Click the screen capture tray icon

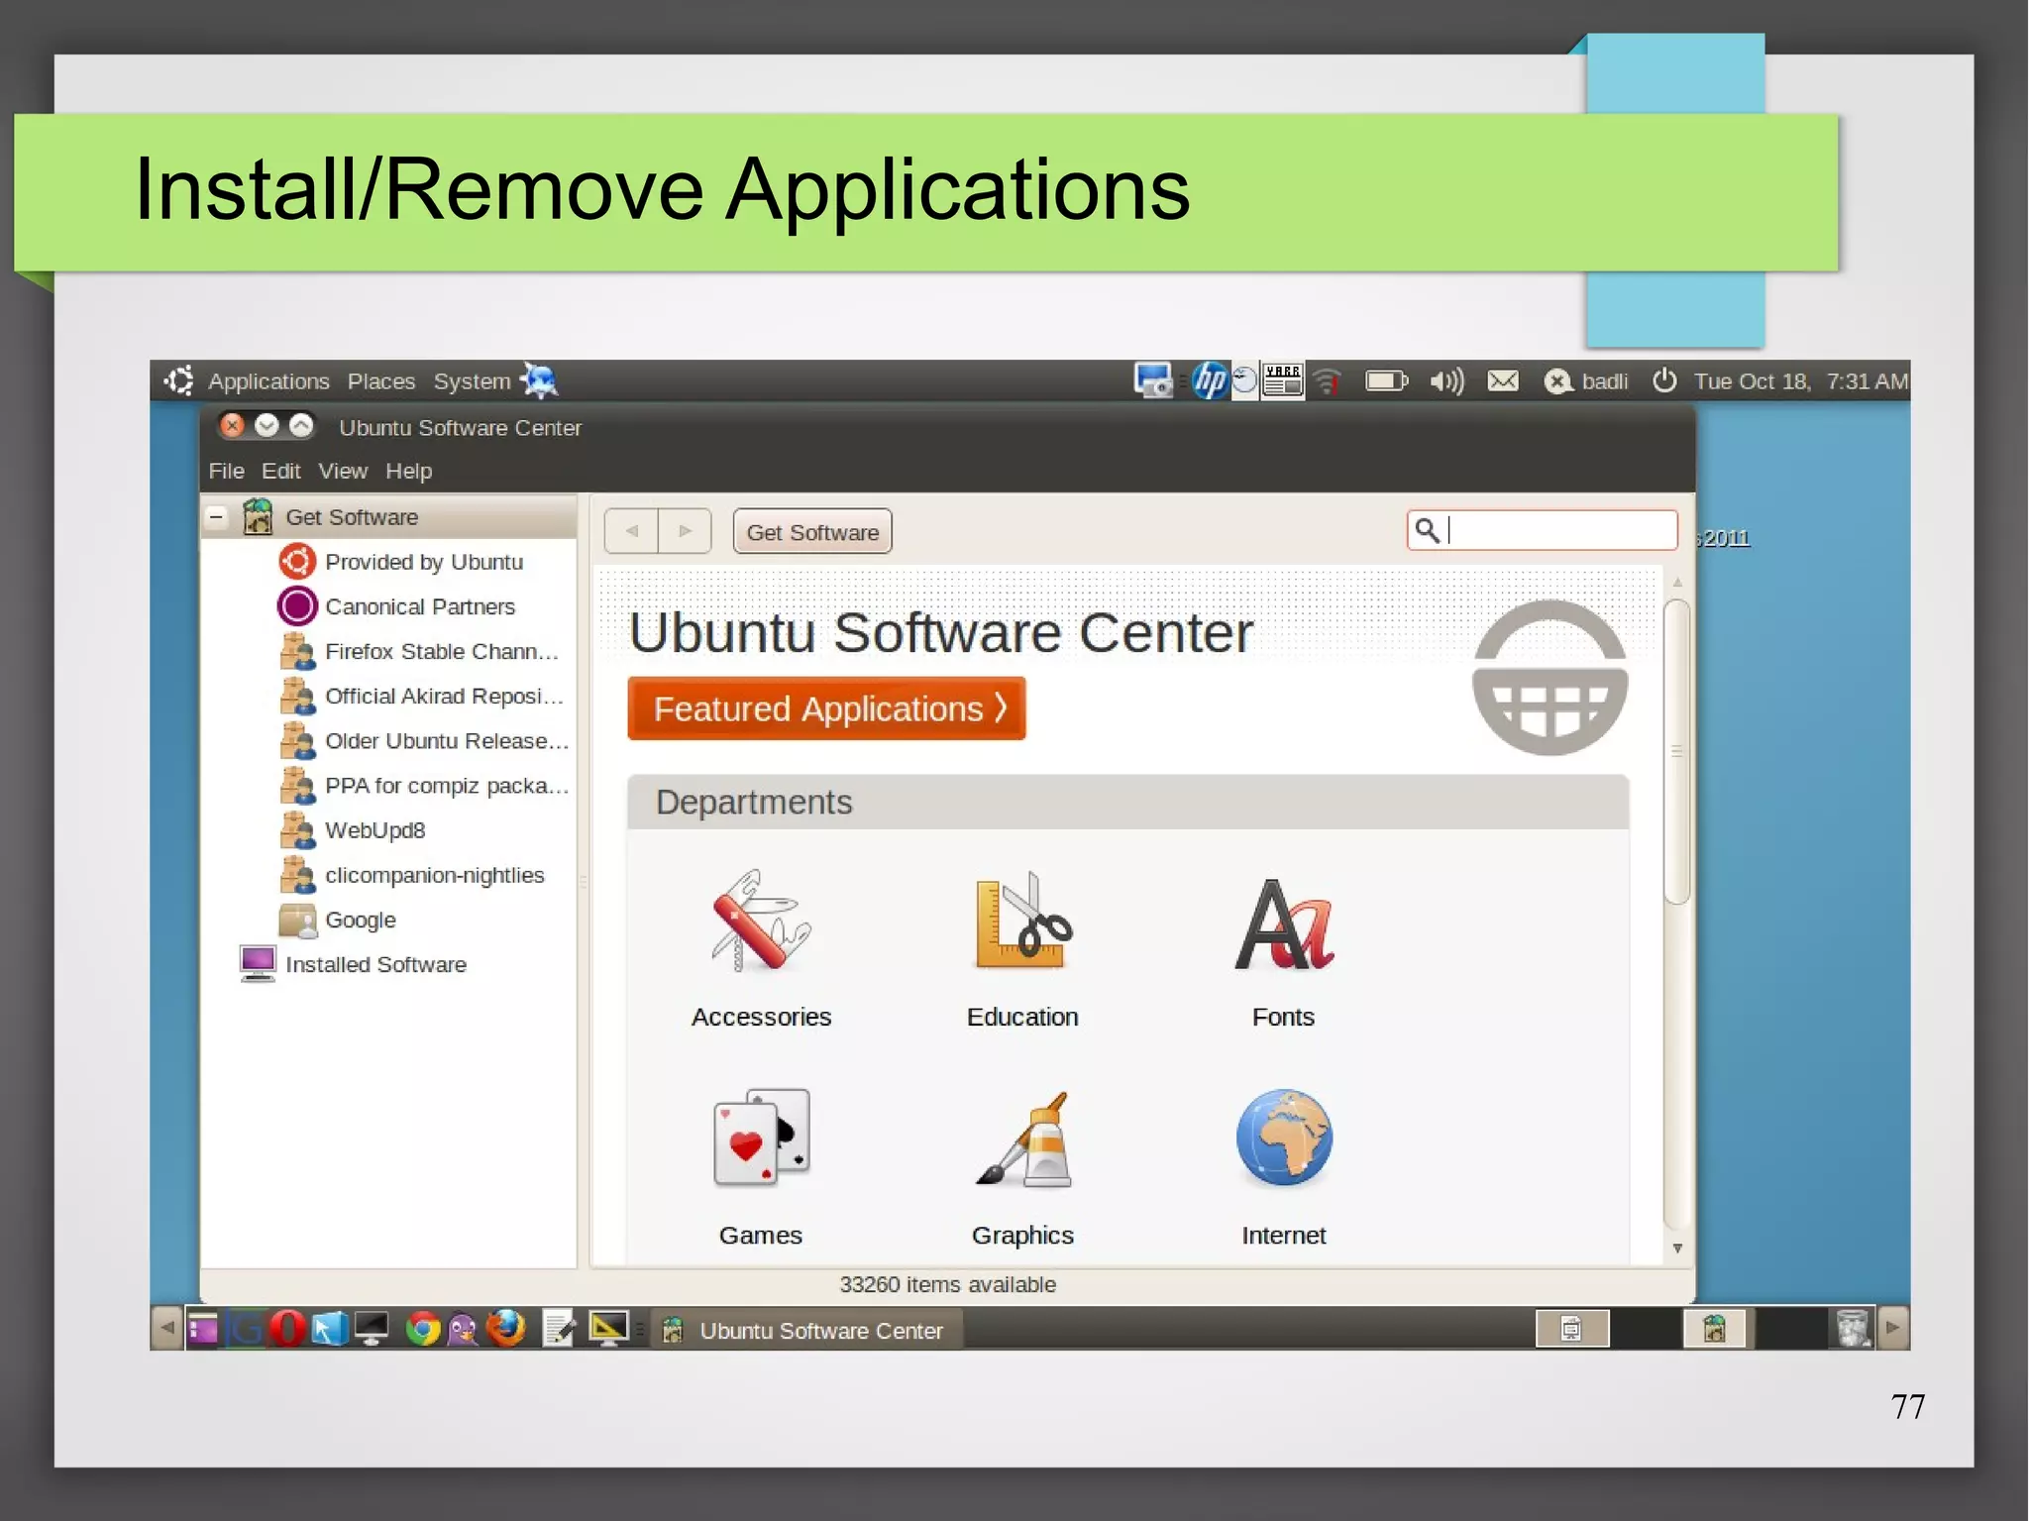pyautogui.click(x=1153, y=380)
